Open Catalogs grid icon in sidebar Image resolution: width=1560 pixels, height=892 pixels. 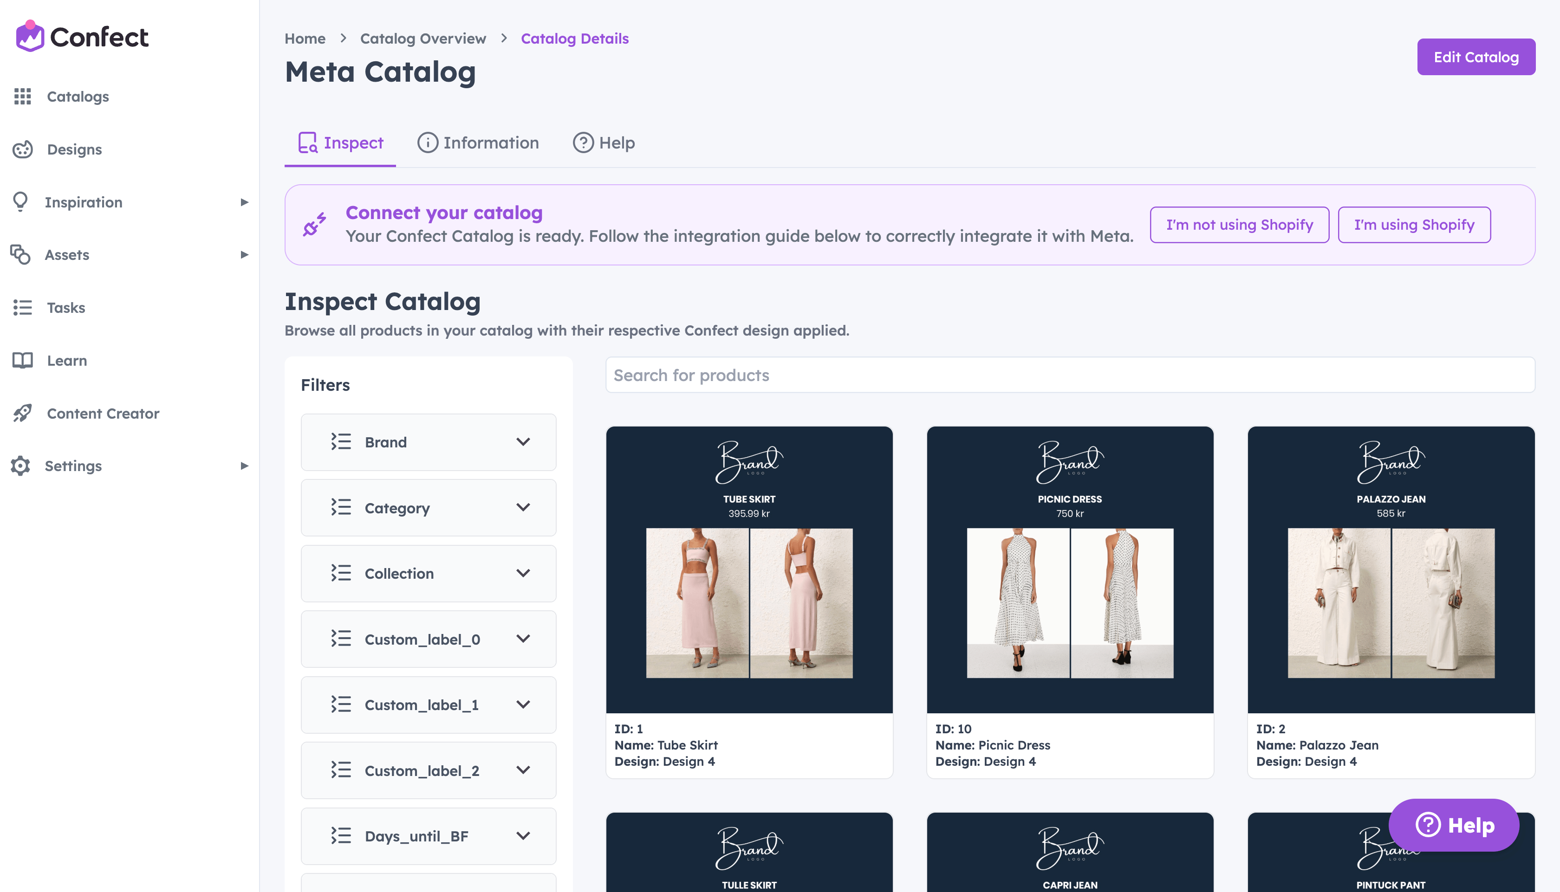coord(23,96)
